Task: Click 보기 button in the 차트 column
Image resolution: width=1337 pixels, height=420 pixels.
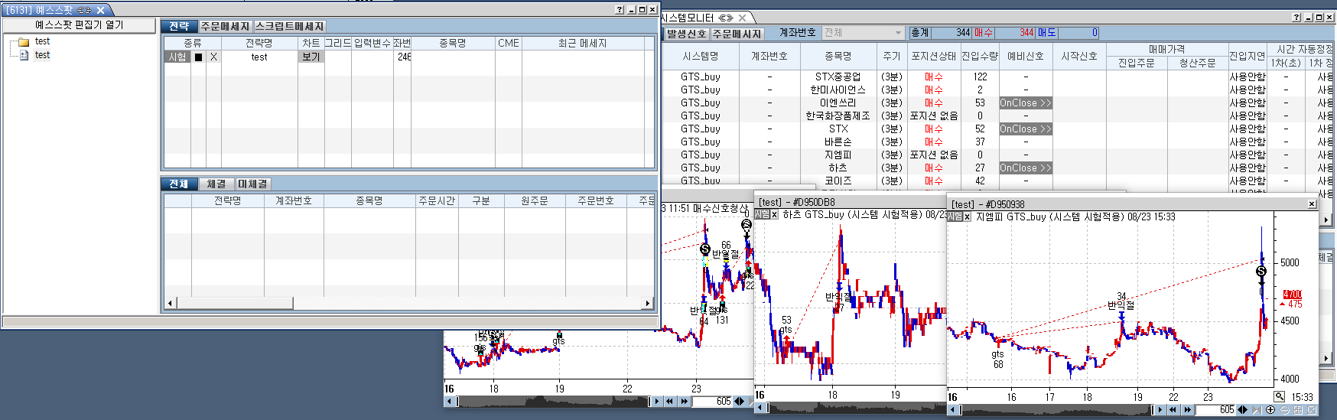Action: (x=311, y=57)
